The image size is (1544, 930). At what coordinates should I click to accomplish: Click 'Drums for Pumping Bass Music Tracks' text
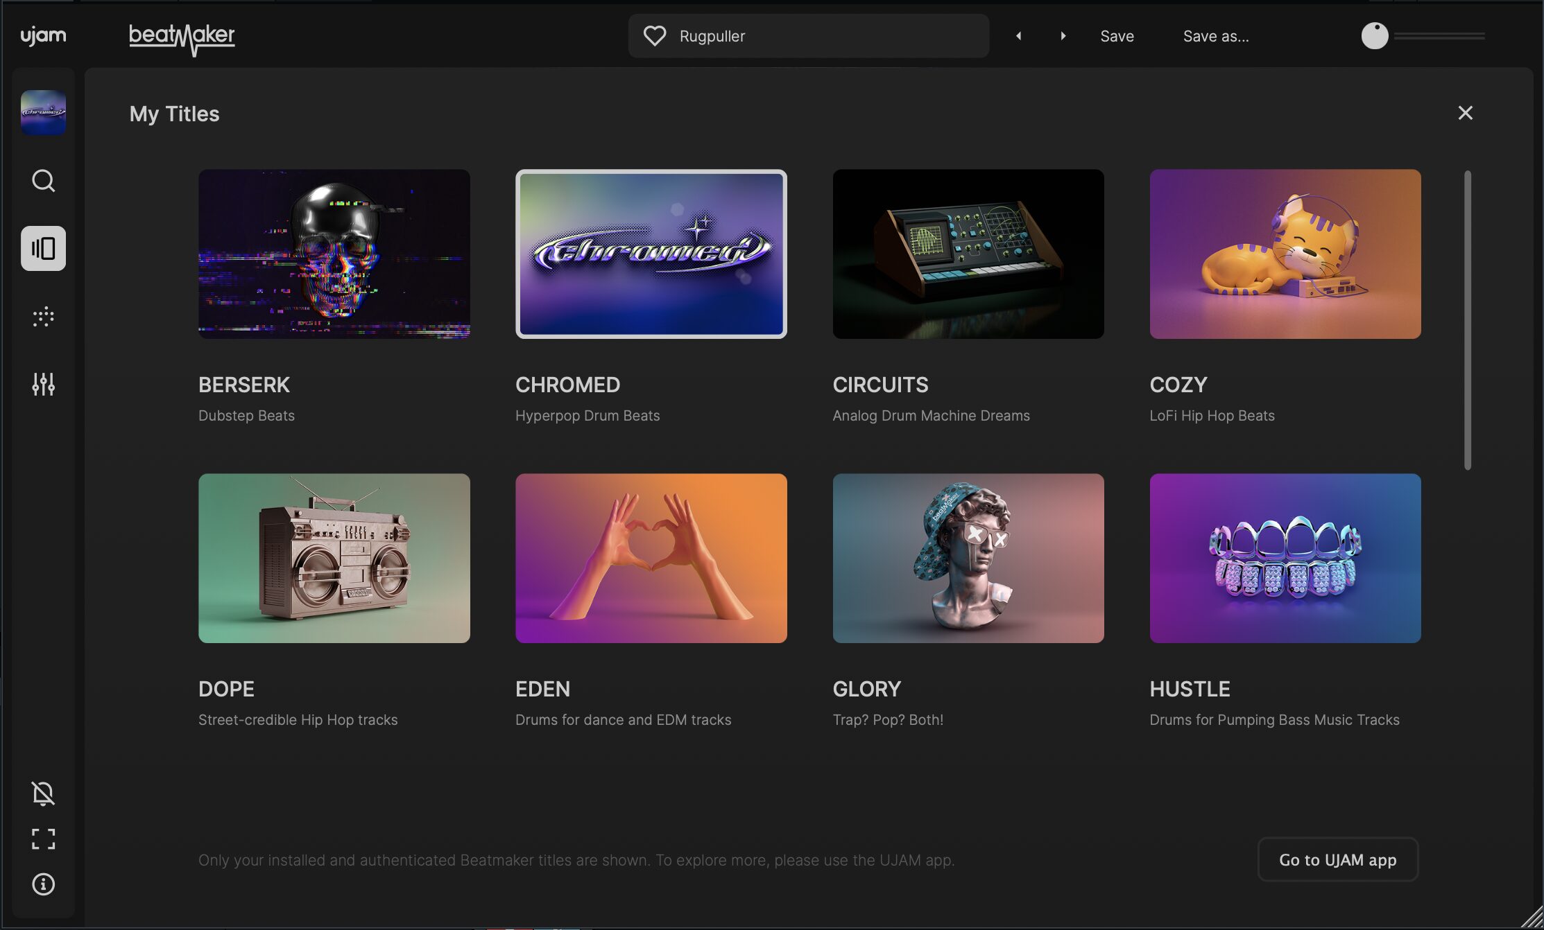click(1274, 720)
